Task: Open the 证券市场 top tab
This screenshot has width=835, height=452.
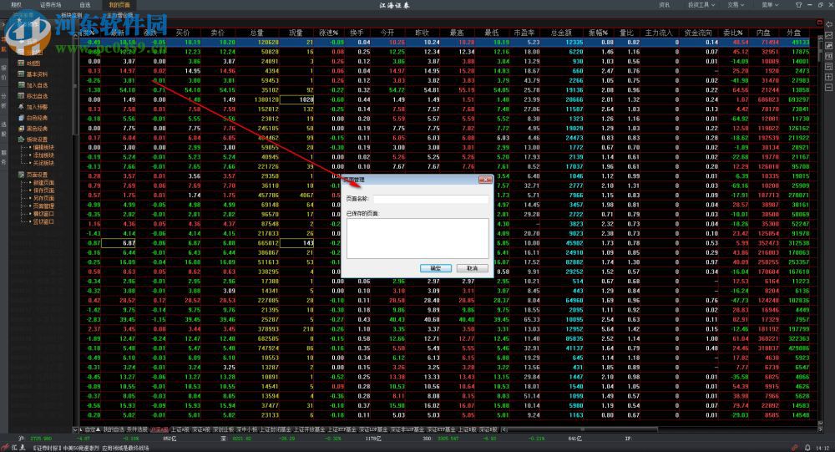Action: (x=51, y=5)
